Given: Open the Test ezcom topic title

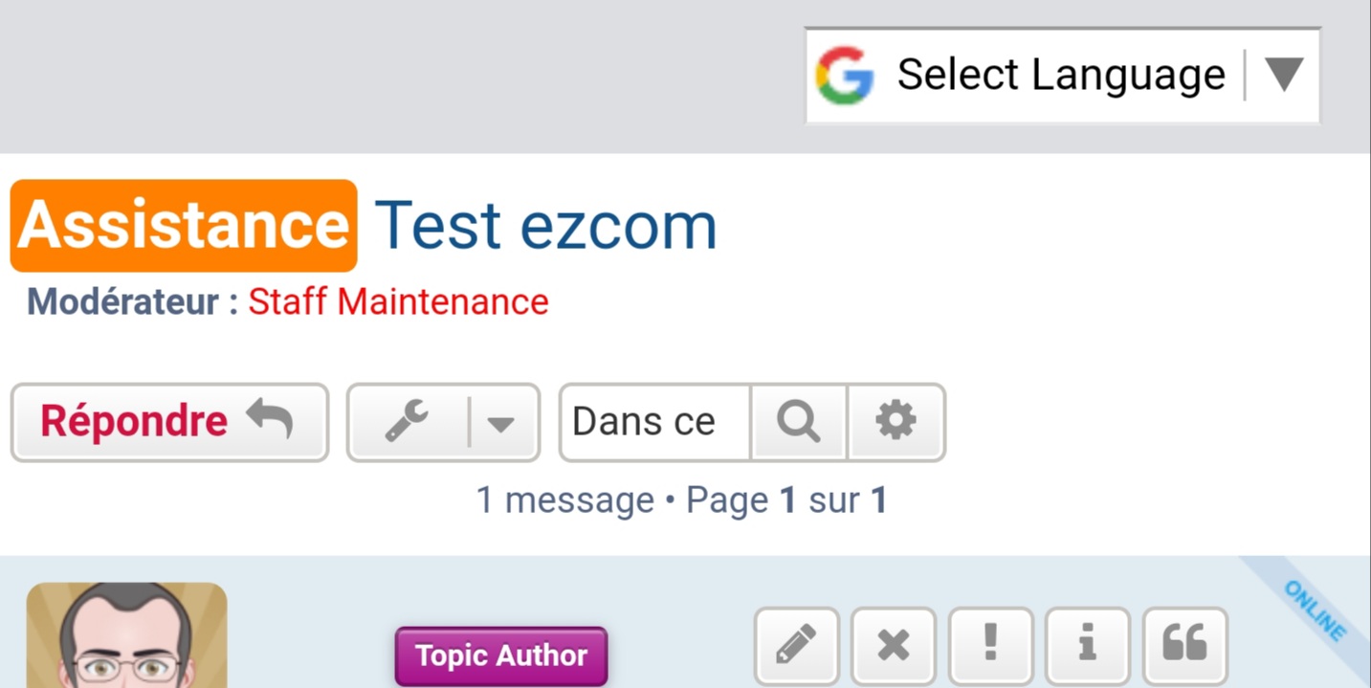Looking at the screenshot, I should coord(545,226).
